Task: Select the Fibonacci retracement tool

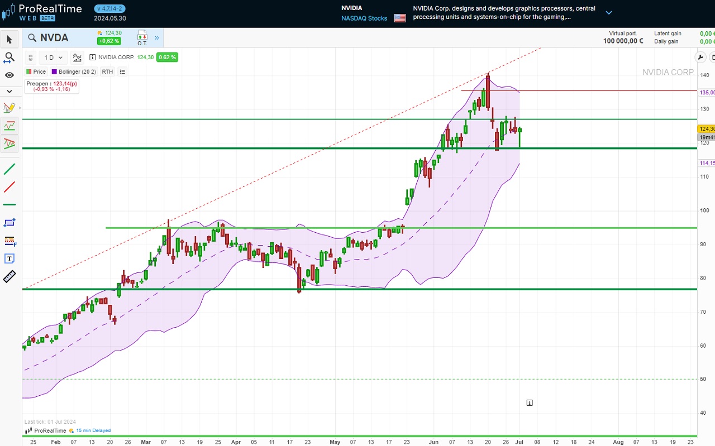Action: 9,241
